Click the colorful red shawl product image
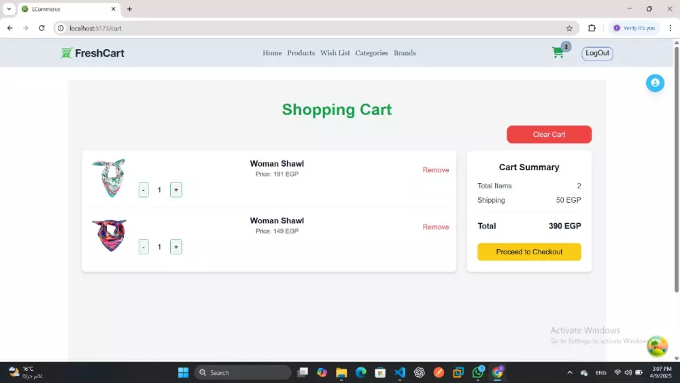Image resolution: width=680 pixels, height=383 pixels. 109,235
